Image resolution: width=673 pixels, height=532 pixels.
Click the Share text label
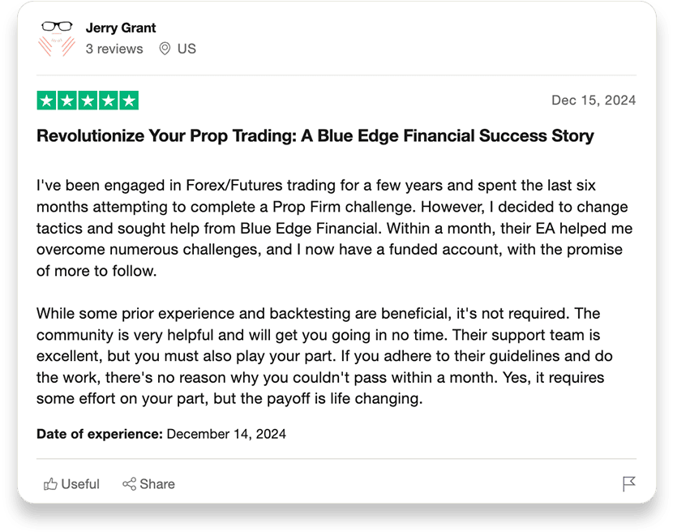(x=157, y=484)
